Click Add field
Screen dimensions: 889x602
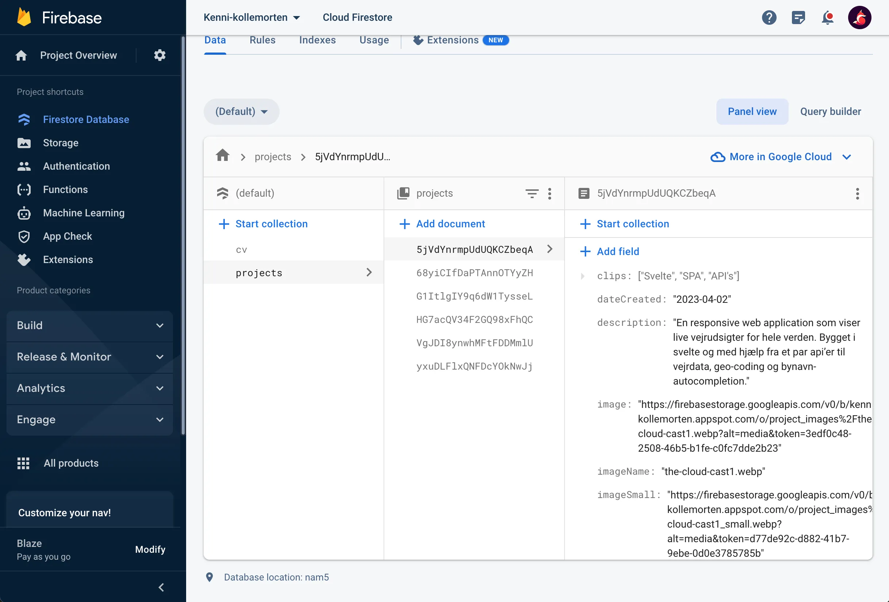click(x=610, y=252)
